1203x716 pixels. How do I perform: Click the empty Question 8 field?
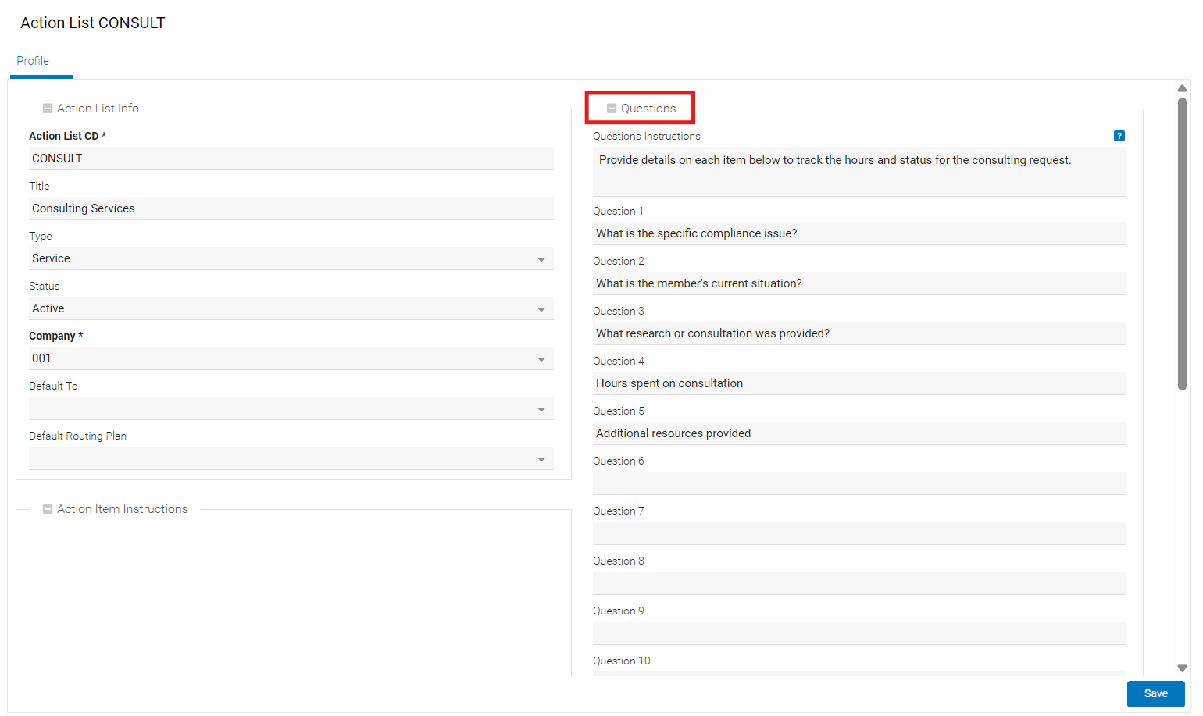[x=859, y=583]
